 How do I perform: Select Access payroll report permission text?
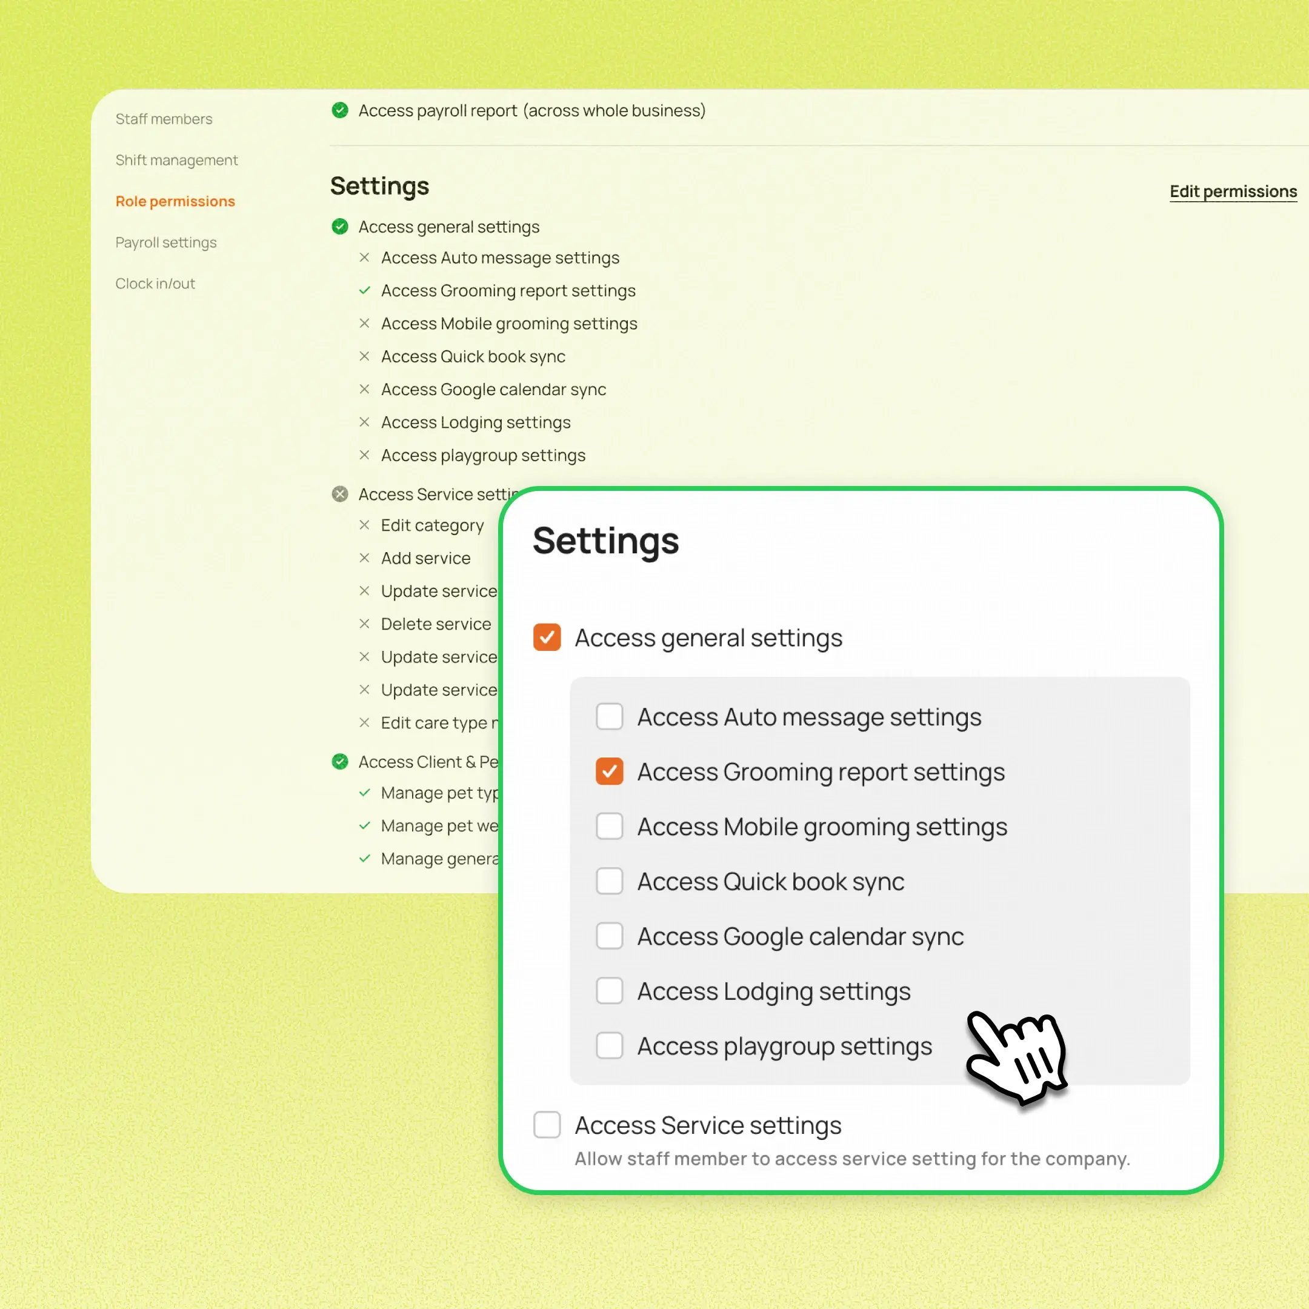[x=532, y=110]
